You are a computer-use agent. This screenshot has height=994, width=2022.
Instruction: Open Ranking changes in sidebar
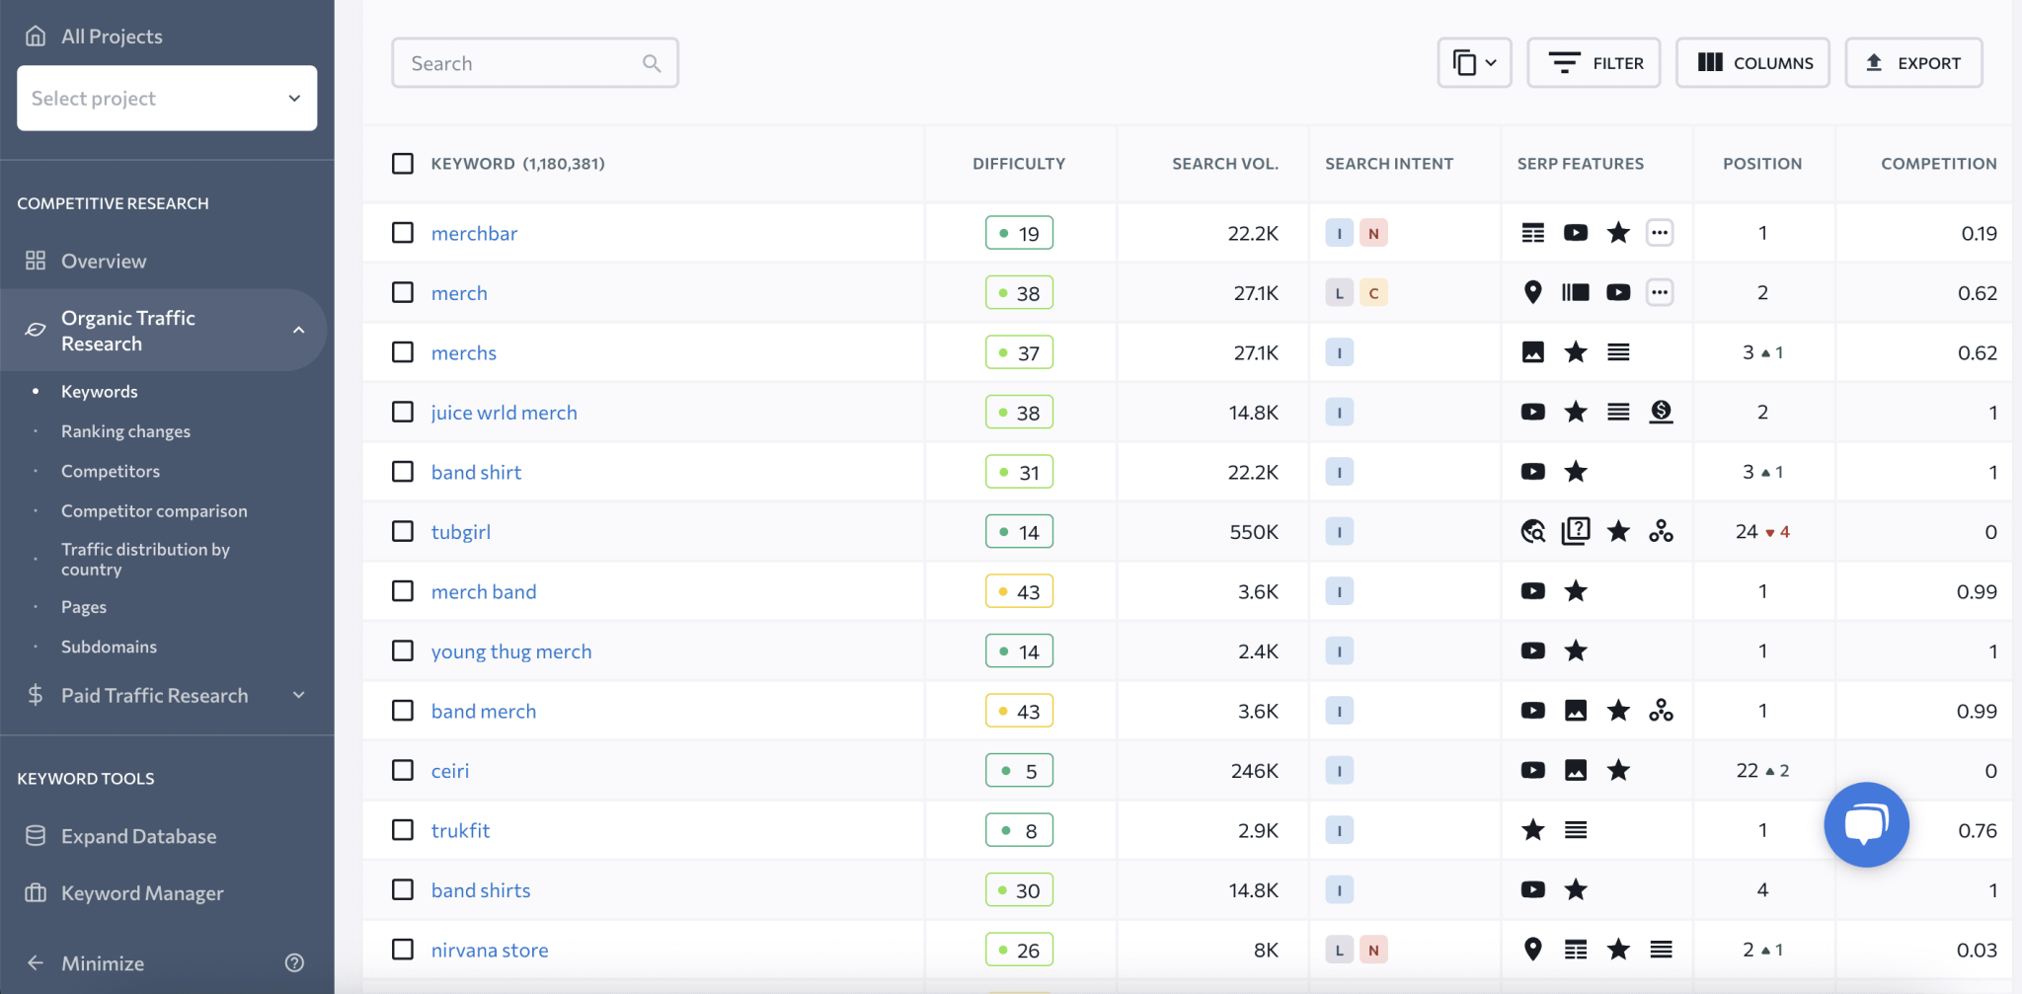(125, 431)
